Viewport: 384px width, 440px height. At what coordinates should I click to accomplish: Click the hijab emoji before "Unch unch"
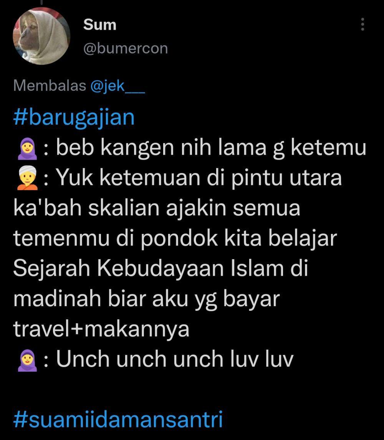[27, 361]
